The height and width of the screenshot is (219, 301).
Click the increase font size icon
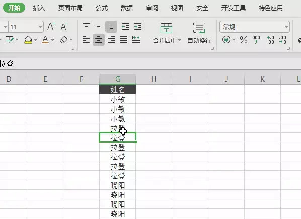tap(51, 27)
